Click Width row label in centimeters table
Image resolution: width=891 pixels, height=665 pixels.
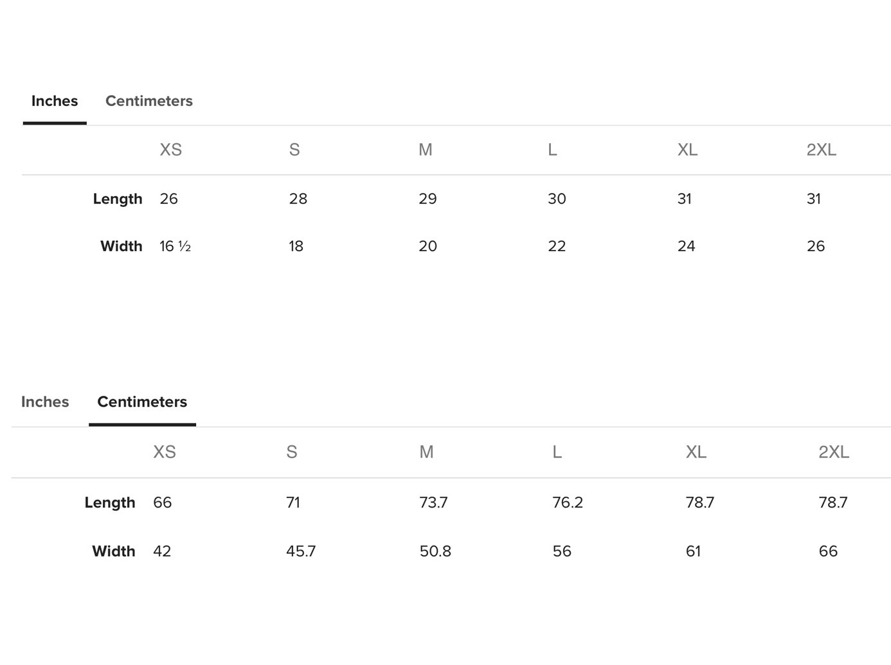114,551
